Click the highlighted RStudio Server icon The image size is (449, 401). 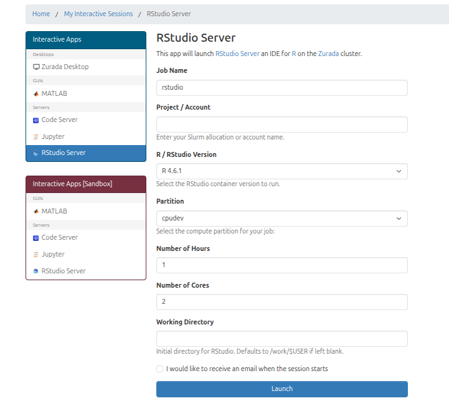[35, 153]
